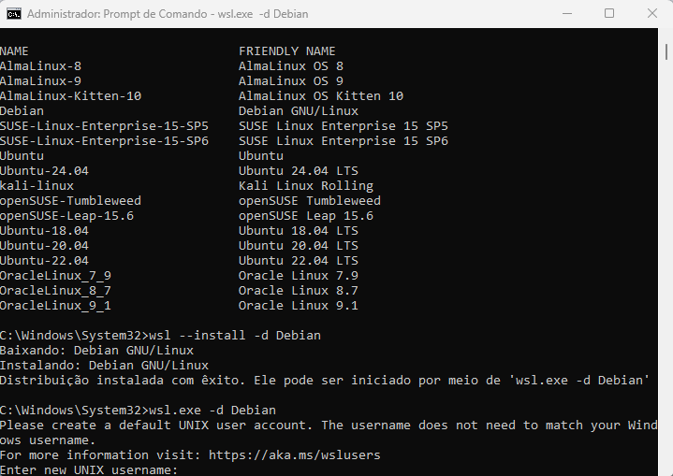Click the FRIENDLY NAME column header
Viewport: 673px width, 476px height.
coord(286,51)
